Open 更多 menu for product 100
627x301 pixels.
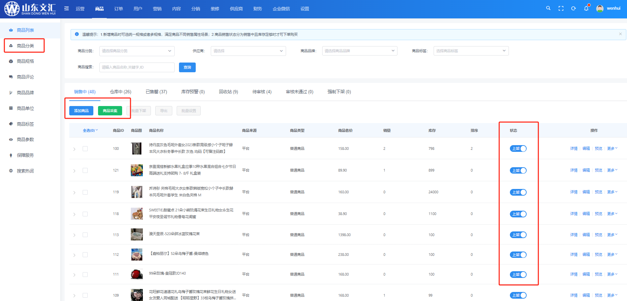(612, 148)
